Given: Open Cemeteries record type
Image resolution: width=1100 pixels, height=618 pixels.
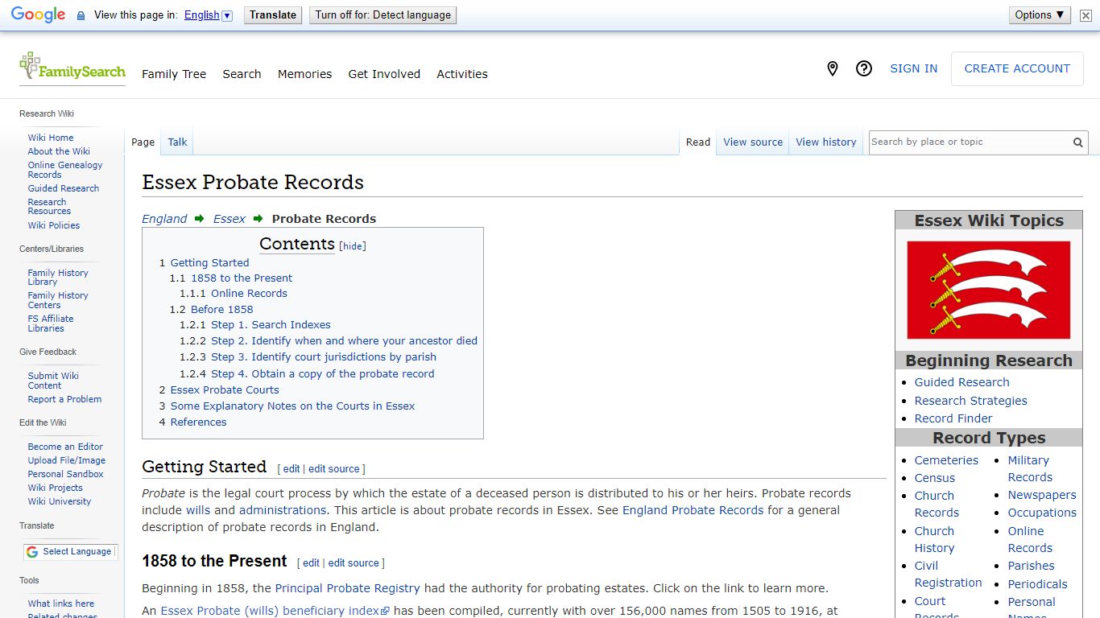Looking at the screenshot, I should click(x=946, y=460).
